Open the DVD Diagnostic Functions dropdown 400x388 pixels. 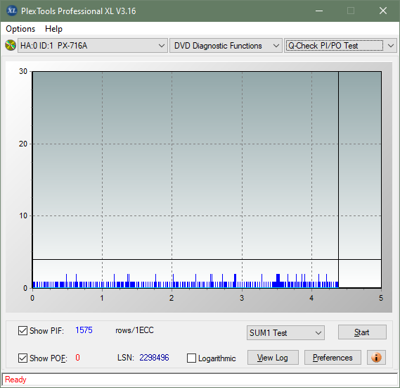(226, 46)
